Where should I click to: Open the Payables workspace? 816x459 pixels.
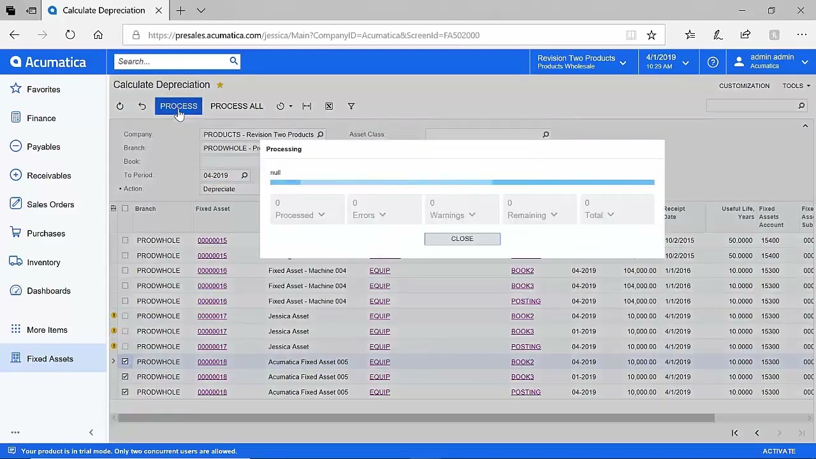pyautogui.click(x=43, y=147)
